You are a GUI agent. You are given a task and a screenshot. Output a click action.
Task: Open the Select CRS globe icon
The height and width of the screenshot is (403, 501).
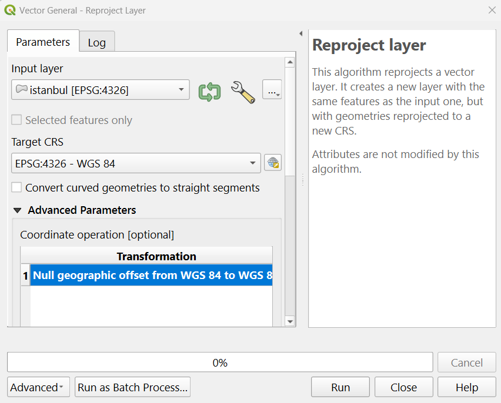coord(273,163)
